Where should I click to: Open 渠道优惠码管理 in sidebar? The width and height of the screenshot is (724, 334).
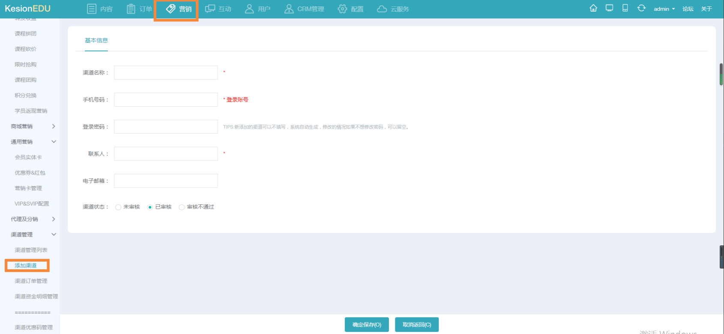pyautogui.click(x=34, y=328)
